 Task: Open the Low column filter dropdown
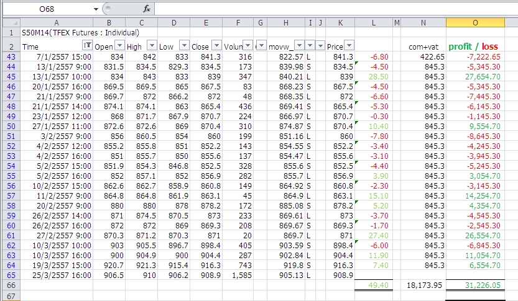[184, 45]
